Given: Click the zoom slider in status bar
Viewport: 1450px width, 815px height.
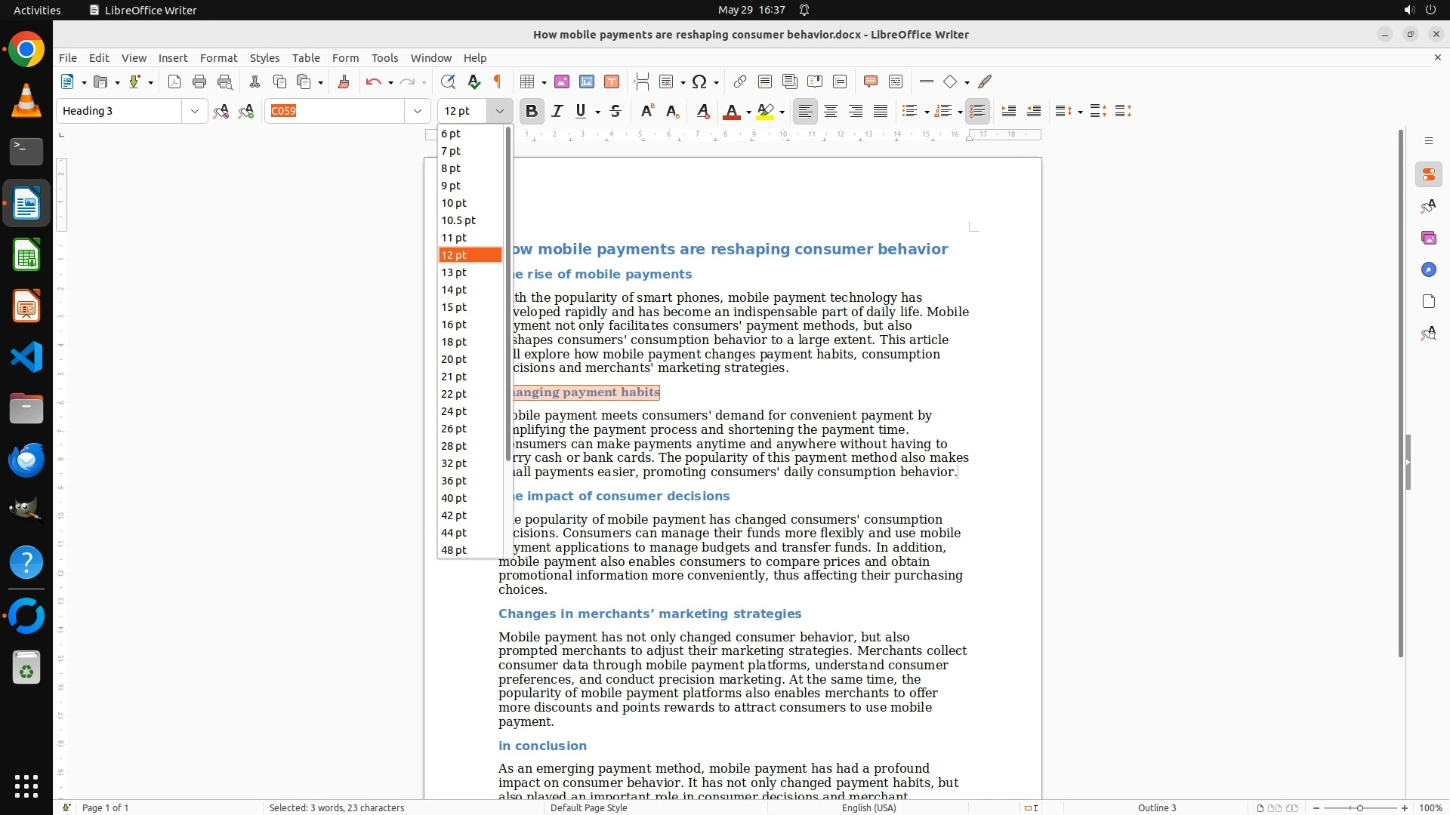Looking at the screenshot, I should (x=1359, y=807).
